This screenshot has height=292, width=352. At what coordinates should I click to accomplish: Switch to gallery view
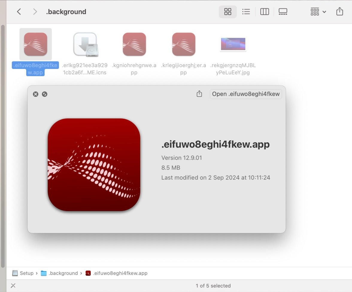pos(283,12)
